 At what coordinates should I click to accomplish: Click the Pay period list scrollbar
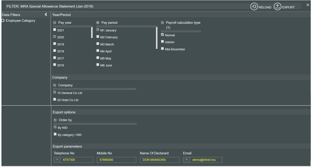157,38
